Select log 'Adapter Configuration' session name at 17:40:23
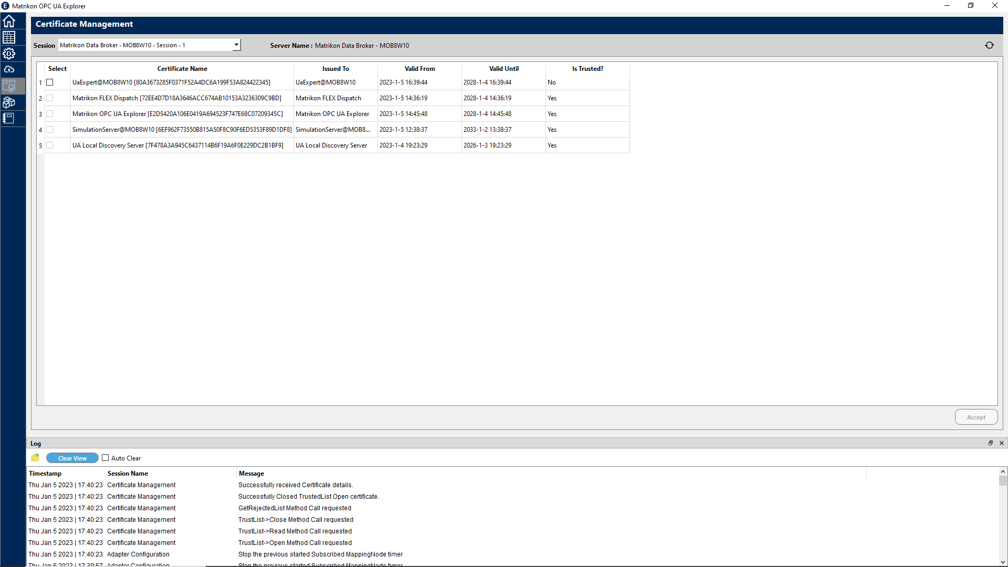Image resolution: width=1008 pixels, height=567 pixels. pyautogui.click(x=138, y=554)
